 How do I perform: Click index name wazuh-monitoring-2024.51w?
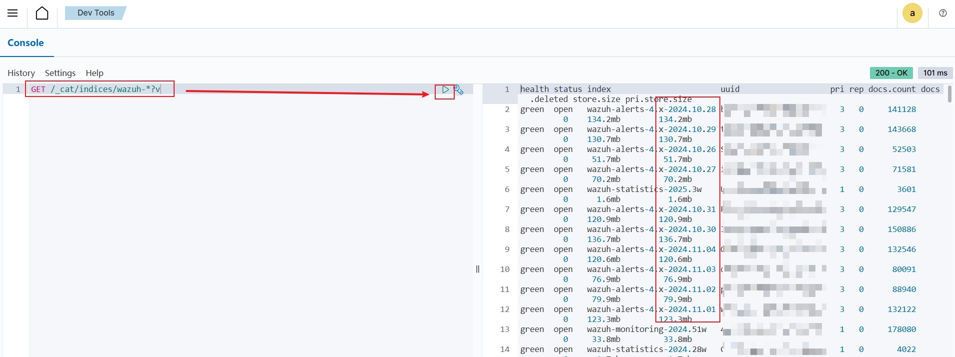[x=647, y=329]
